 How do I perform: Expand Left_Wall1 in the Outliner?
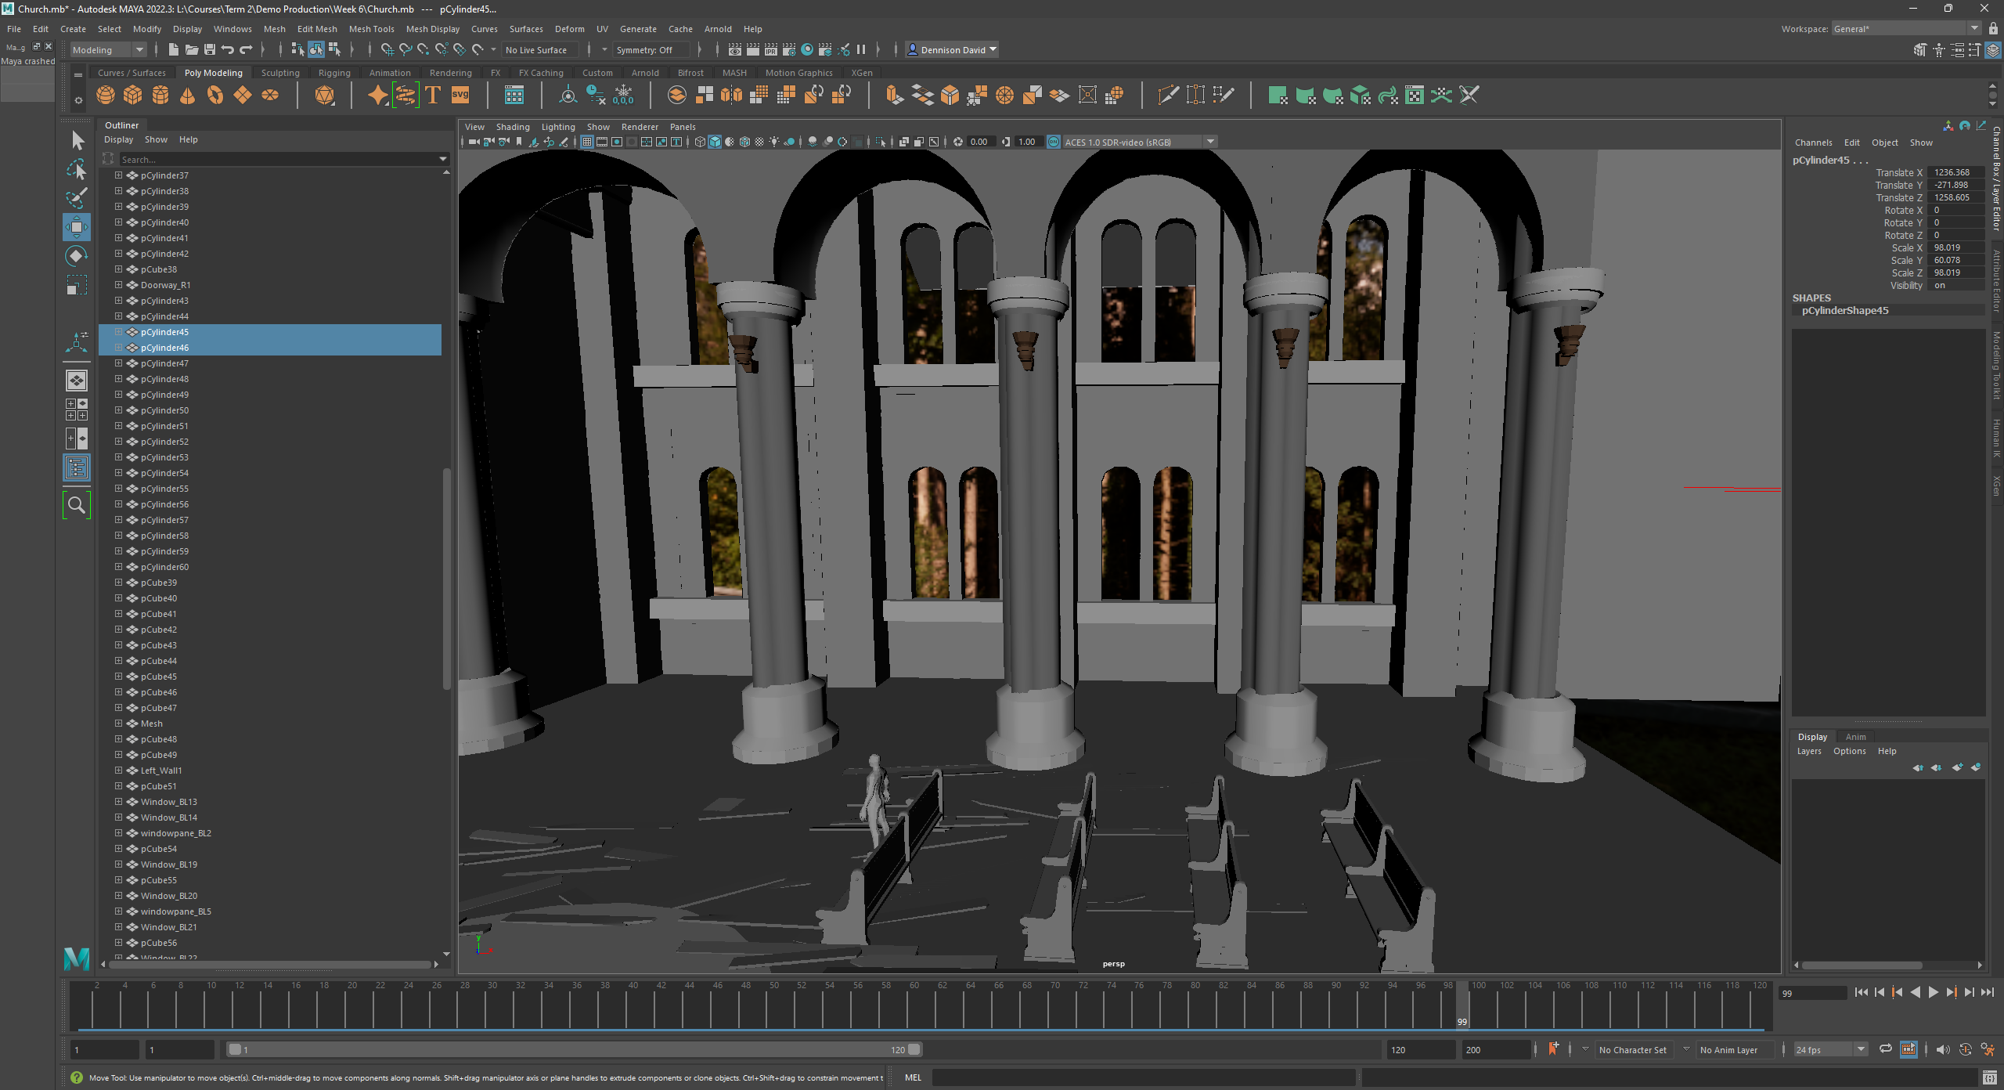tap(118, 771)
